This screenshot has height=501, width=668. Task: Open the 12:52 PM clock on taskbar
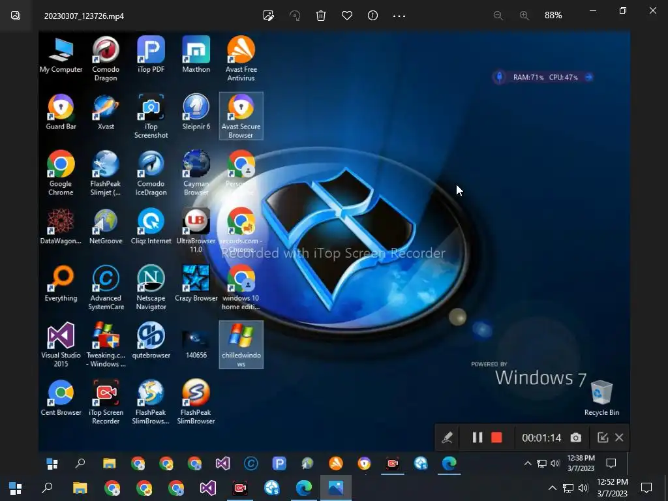(612, 488)
